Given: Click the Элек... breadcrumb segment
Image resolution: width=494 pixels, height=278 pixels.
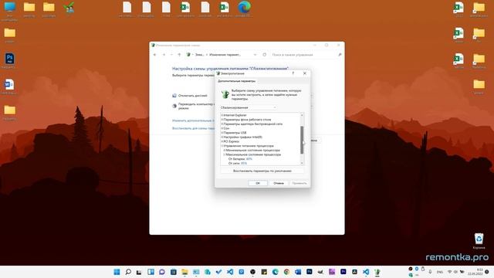Looking at the screenshot, I should pos(199,55).
